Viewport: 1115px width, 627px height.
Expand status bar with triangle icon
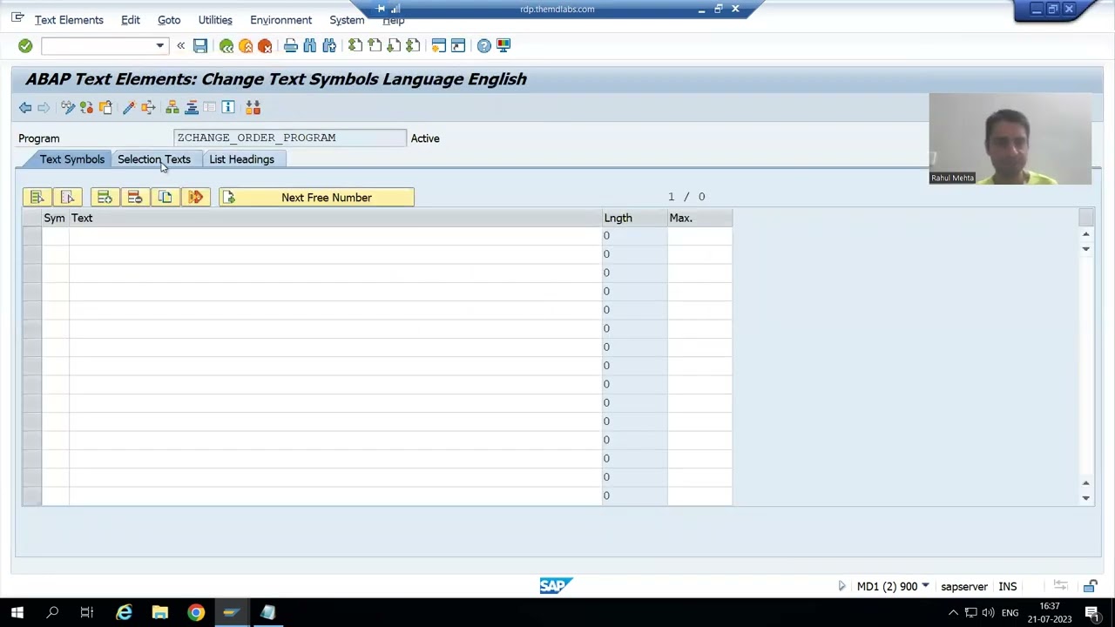[841, 586]
